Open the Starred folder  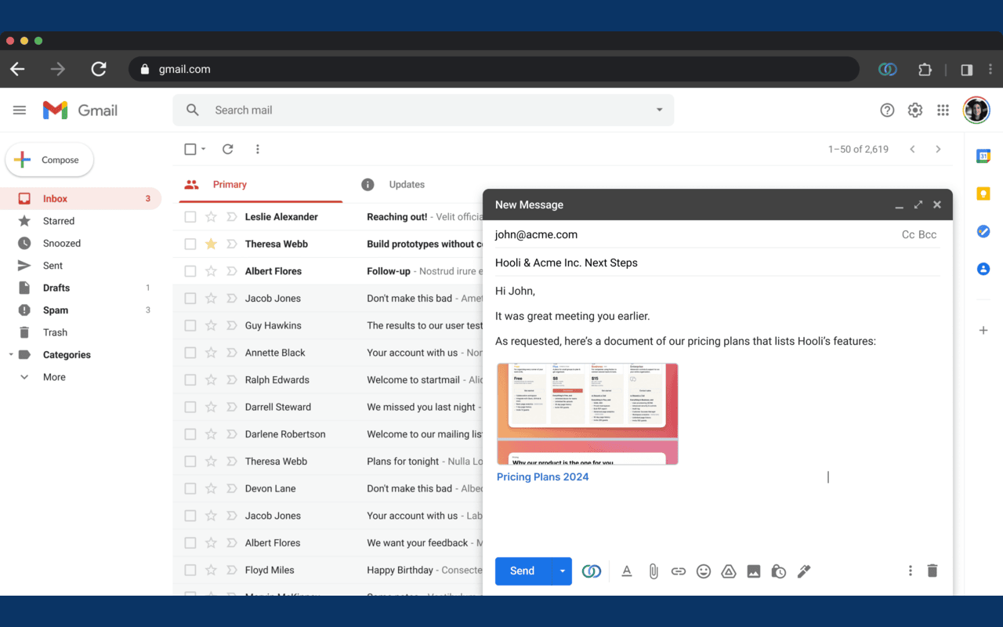pyautogui.click(x=59, y=221)
